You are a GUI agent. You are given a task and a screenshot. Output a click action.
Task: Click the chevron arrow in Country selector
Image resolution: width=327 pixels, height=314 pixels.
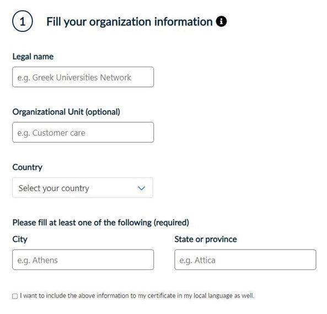click(141, 188)
